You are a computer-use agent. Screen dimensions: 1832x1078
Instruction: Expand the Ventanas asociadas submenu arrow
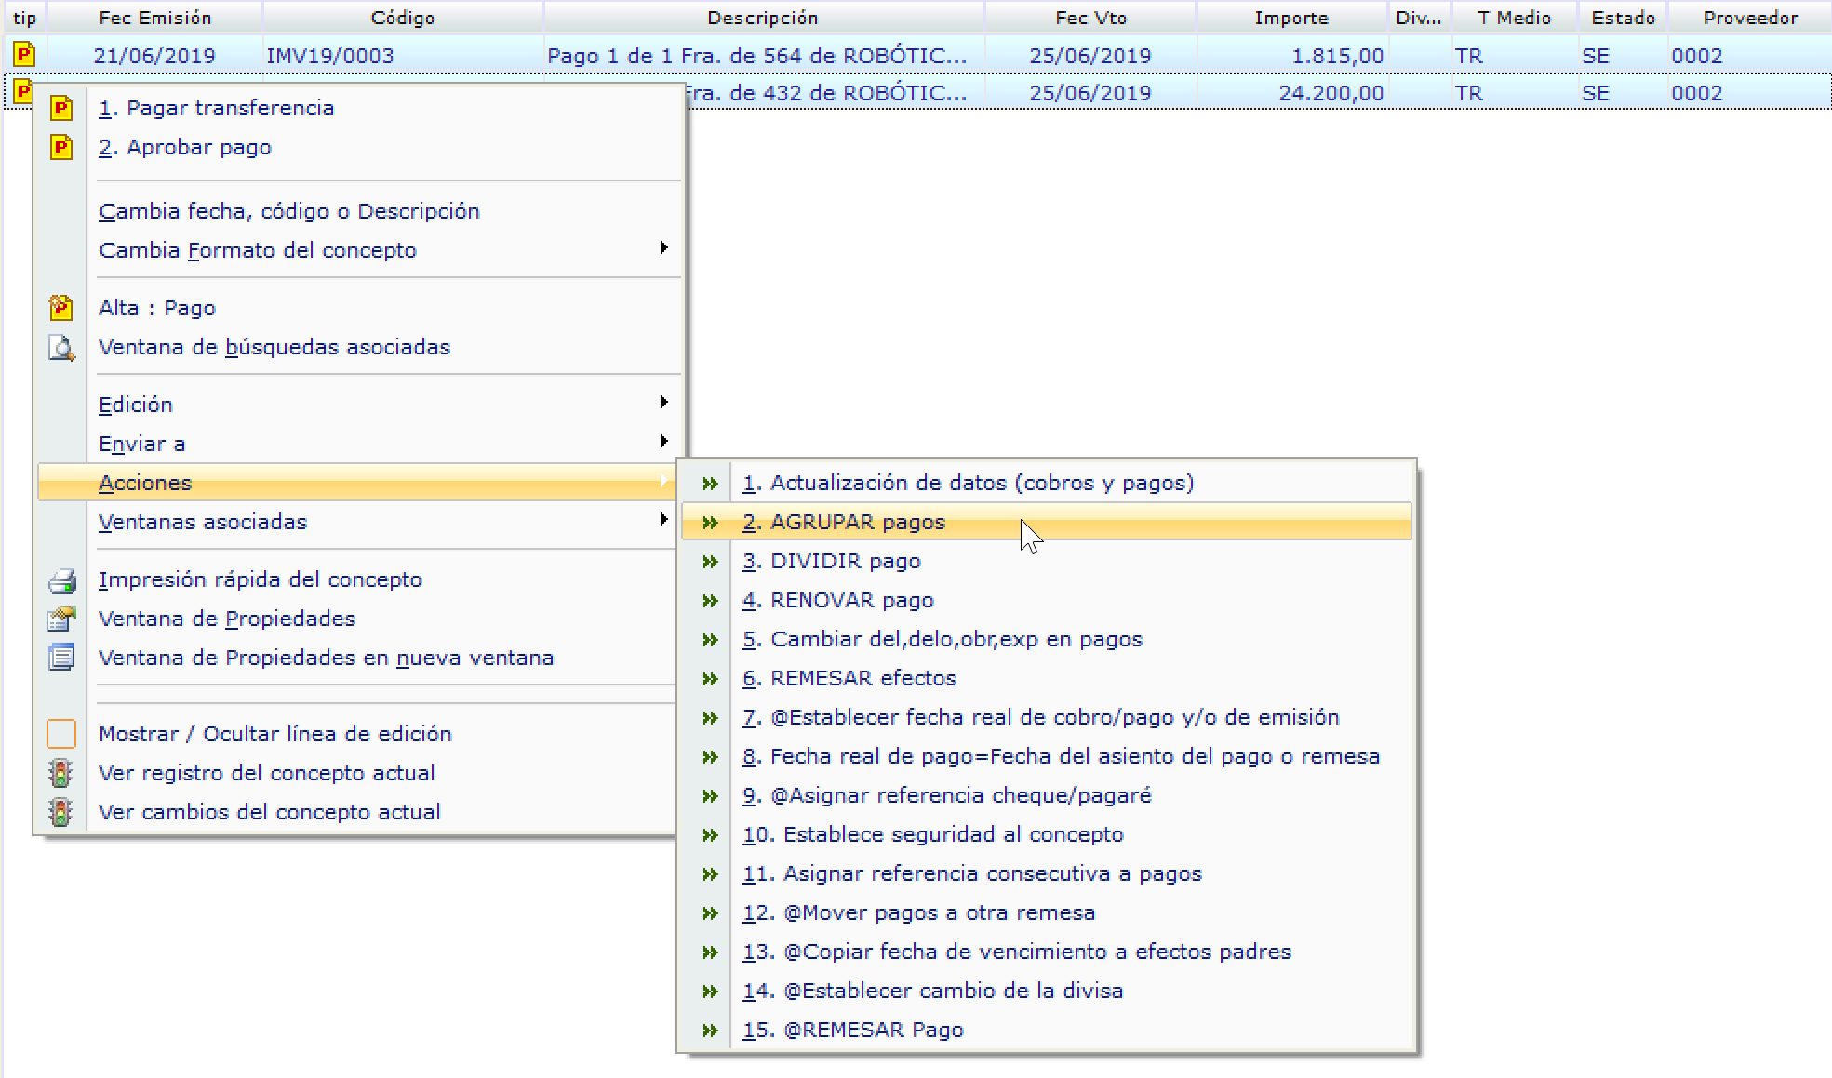point(663,519)
